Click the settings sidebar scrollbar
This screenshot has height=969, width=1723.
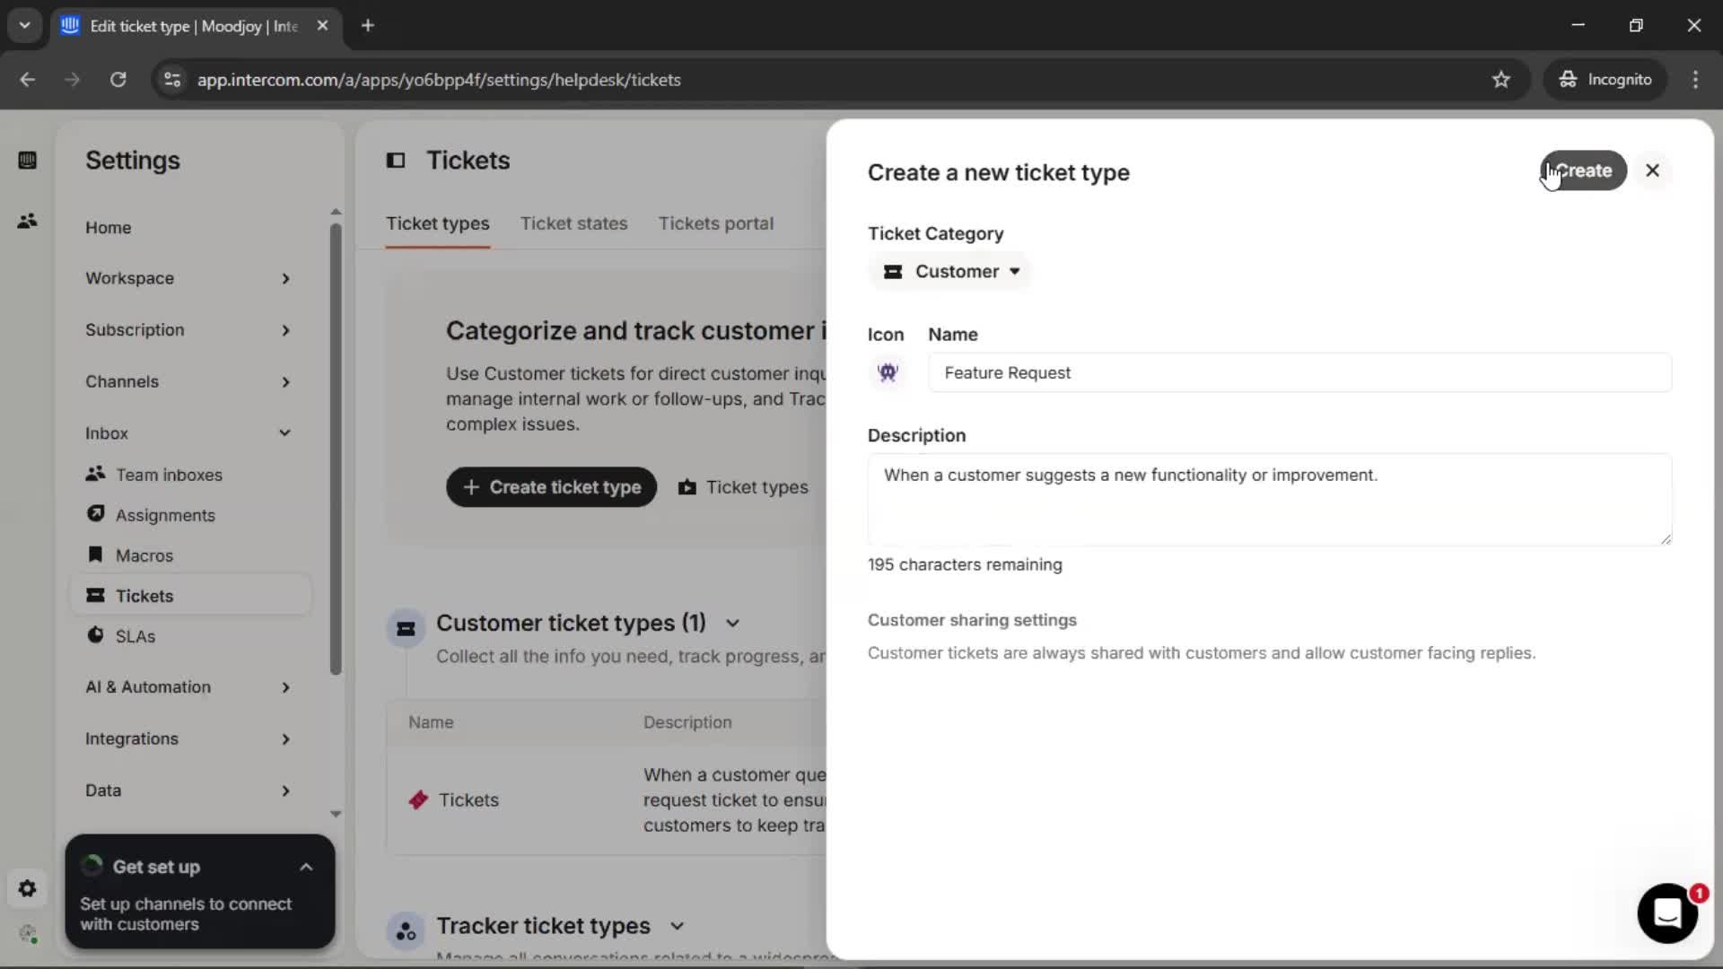(336, 449)
